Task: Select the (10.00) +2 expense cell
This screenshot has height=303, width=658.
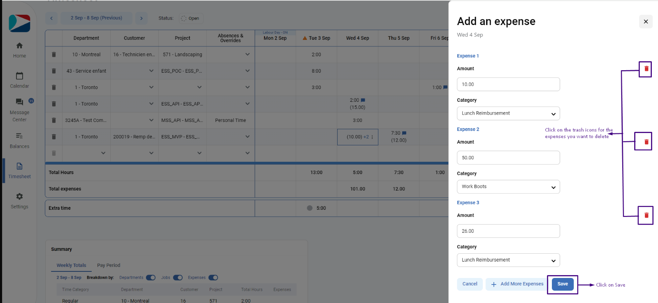Action: (357, 137)
